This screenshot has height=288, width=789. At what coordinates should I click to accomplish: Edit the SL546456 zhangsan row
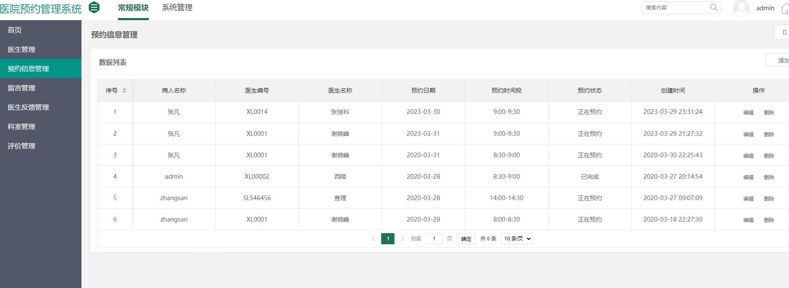tap(748, 198)
